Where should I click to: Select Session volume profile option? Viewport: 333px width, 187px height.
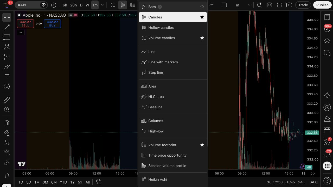173,166
